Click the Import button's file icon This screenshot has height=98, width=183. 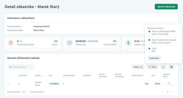tap(141, 67)
